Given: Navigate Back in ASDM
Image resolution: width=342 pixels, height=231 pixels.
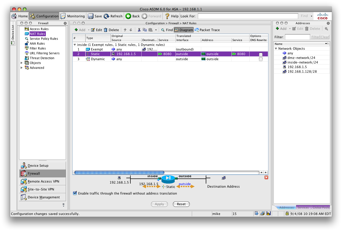Looking at the screenshot, I should tap(132, 16).
